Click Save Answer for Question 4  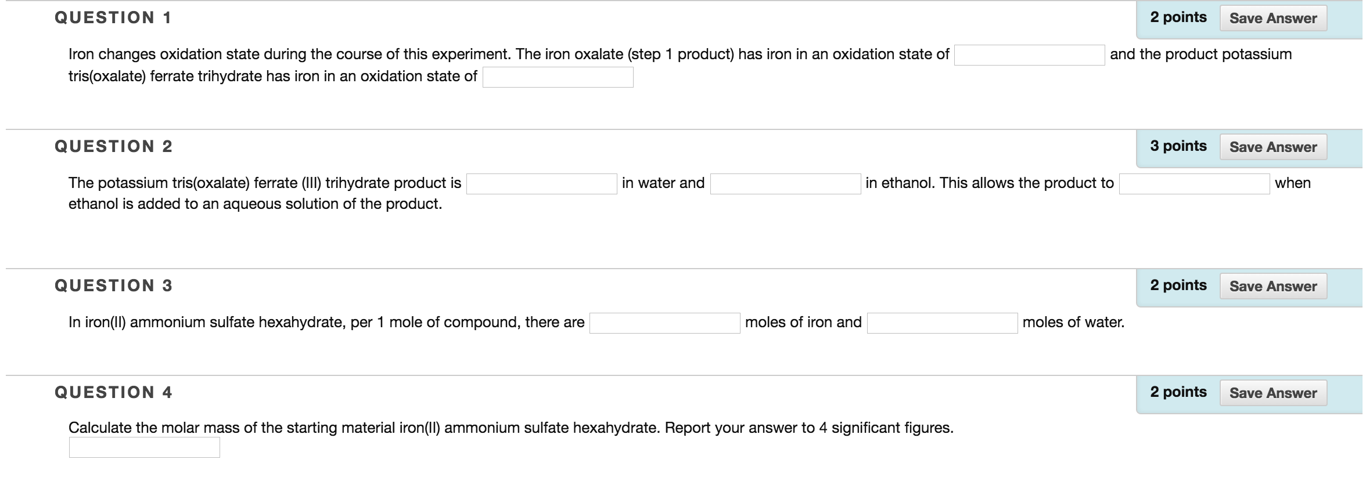[x=1273, y=393]
